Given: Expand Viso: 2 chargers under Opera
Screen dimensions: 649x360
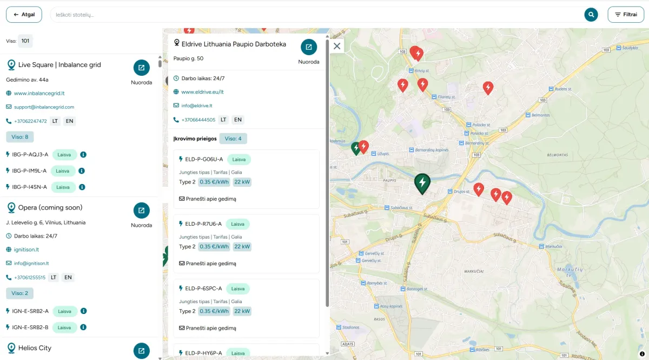Looking at the screenshot, I should [x=19, y=293].
